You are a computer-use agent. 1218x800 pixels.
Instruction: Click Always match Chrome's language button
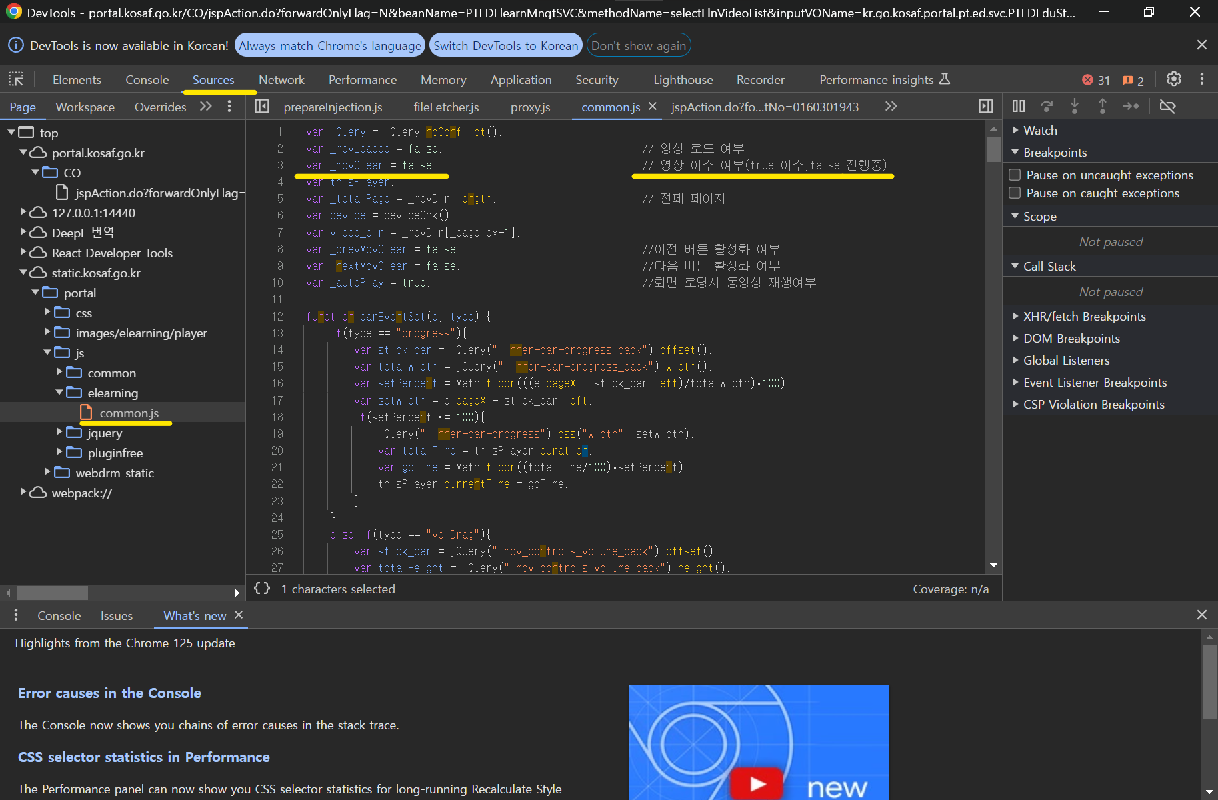tap(330, 45)
